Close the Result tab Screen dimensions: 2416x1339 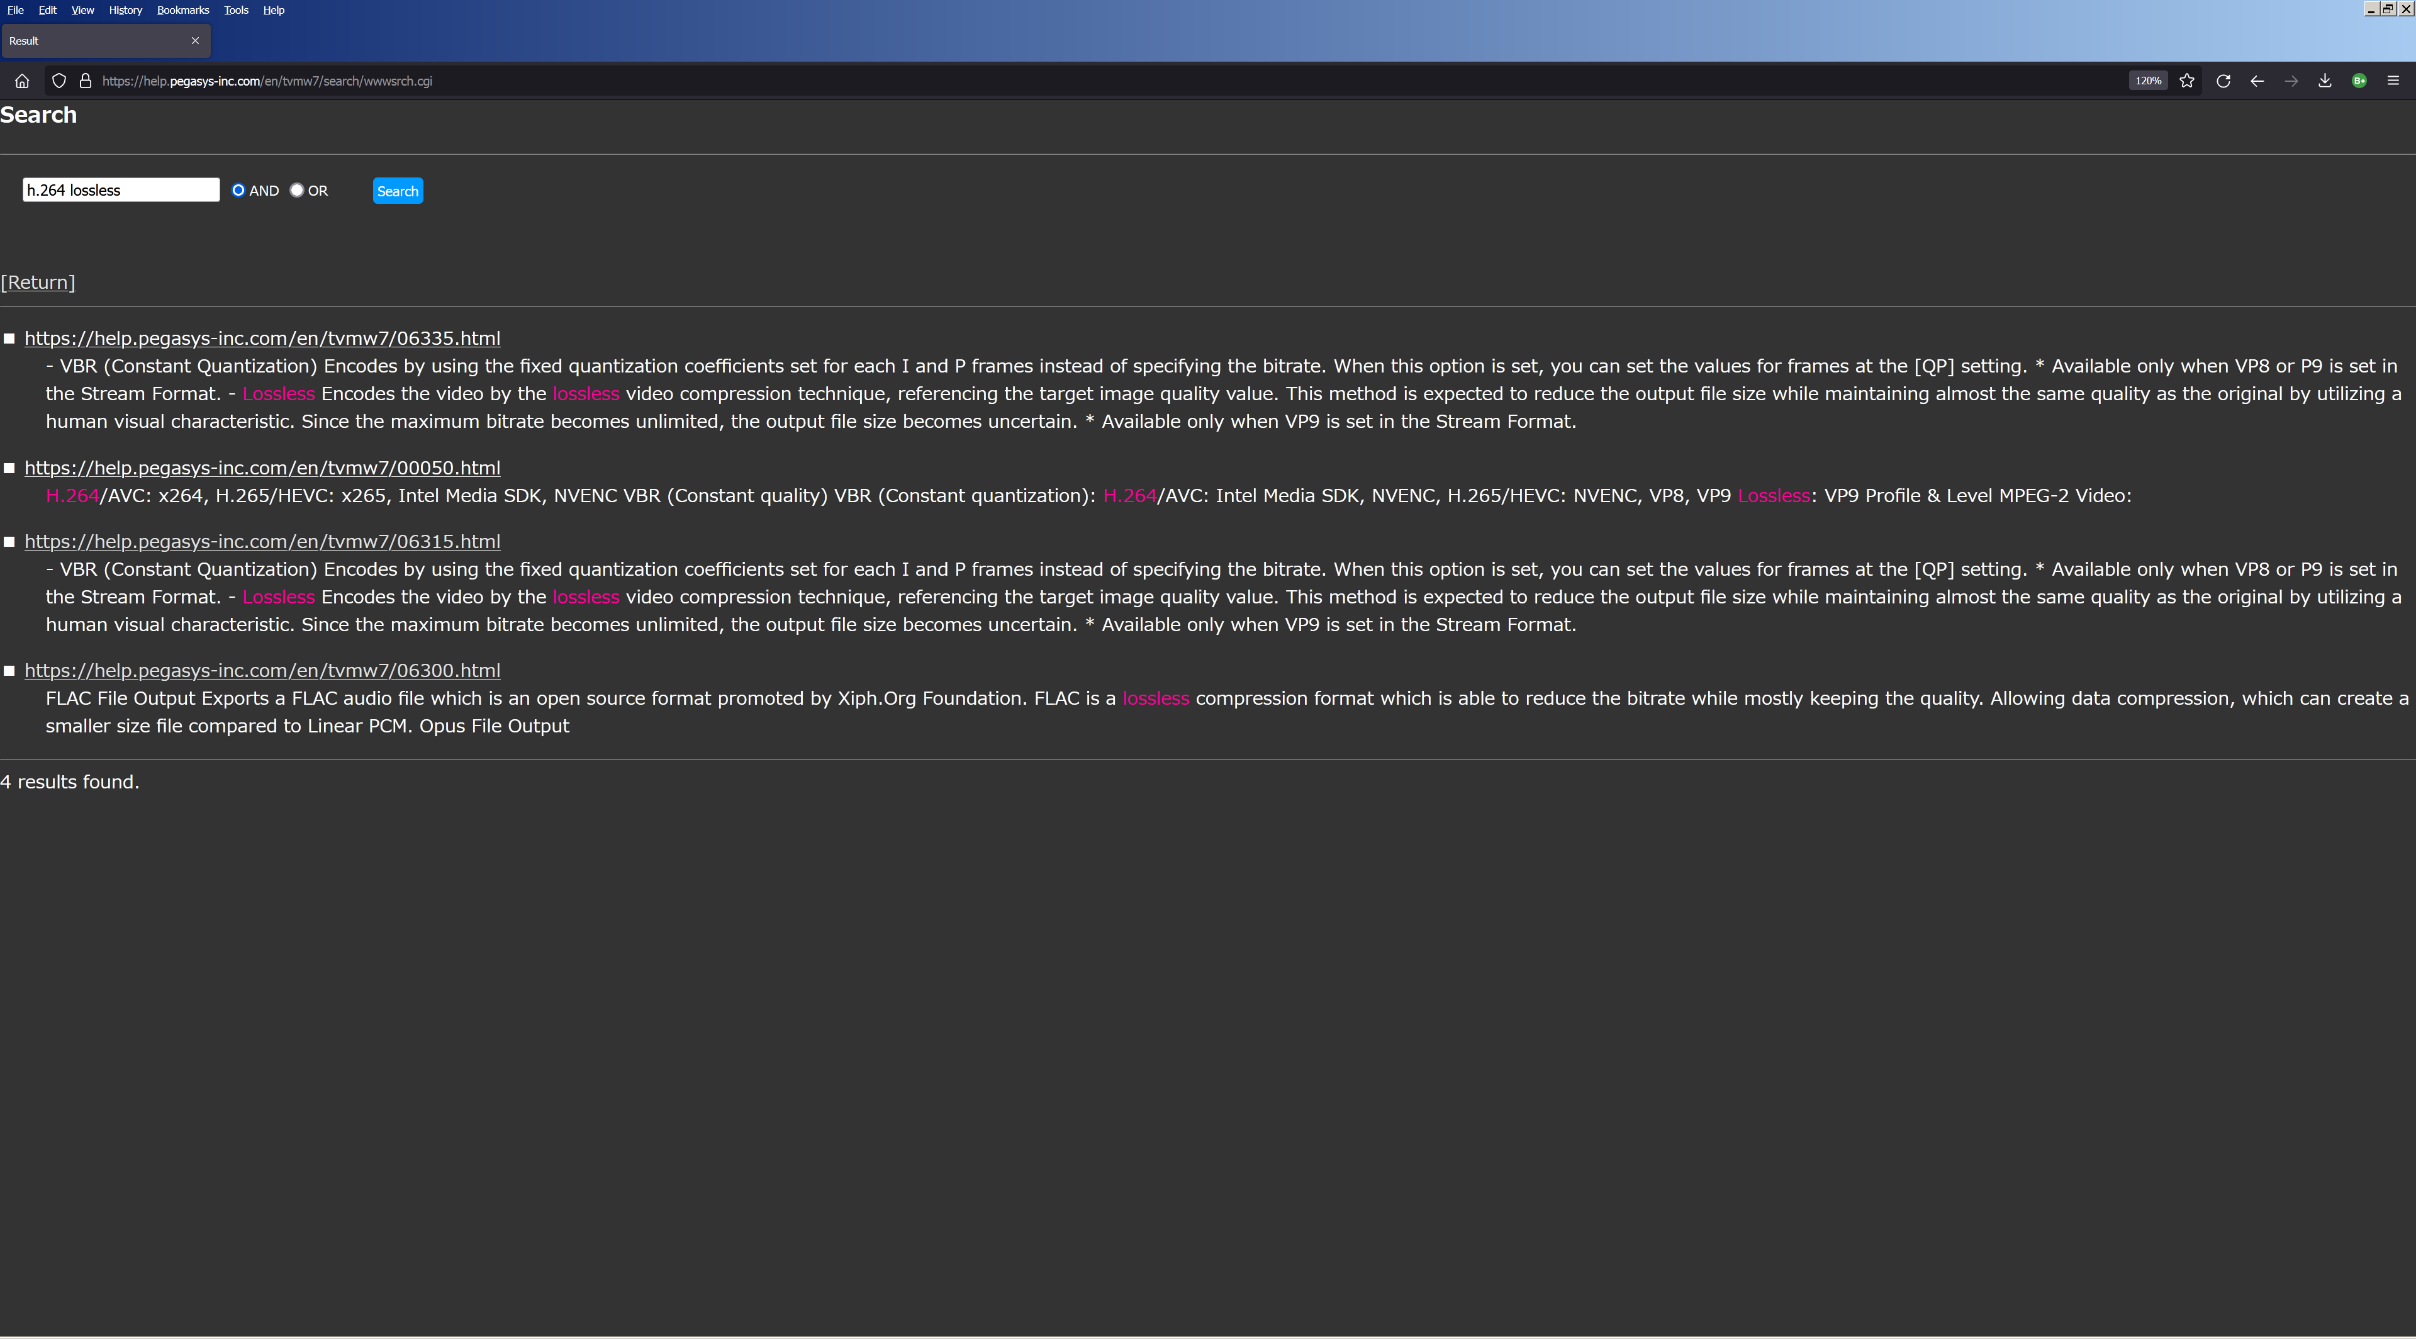coord(195,40)
